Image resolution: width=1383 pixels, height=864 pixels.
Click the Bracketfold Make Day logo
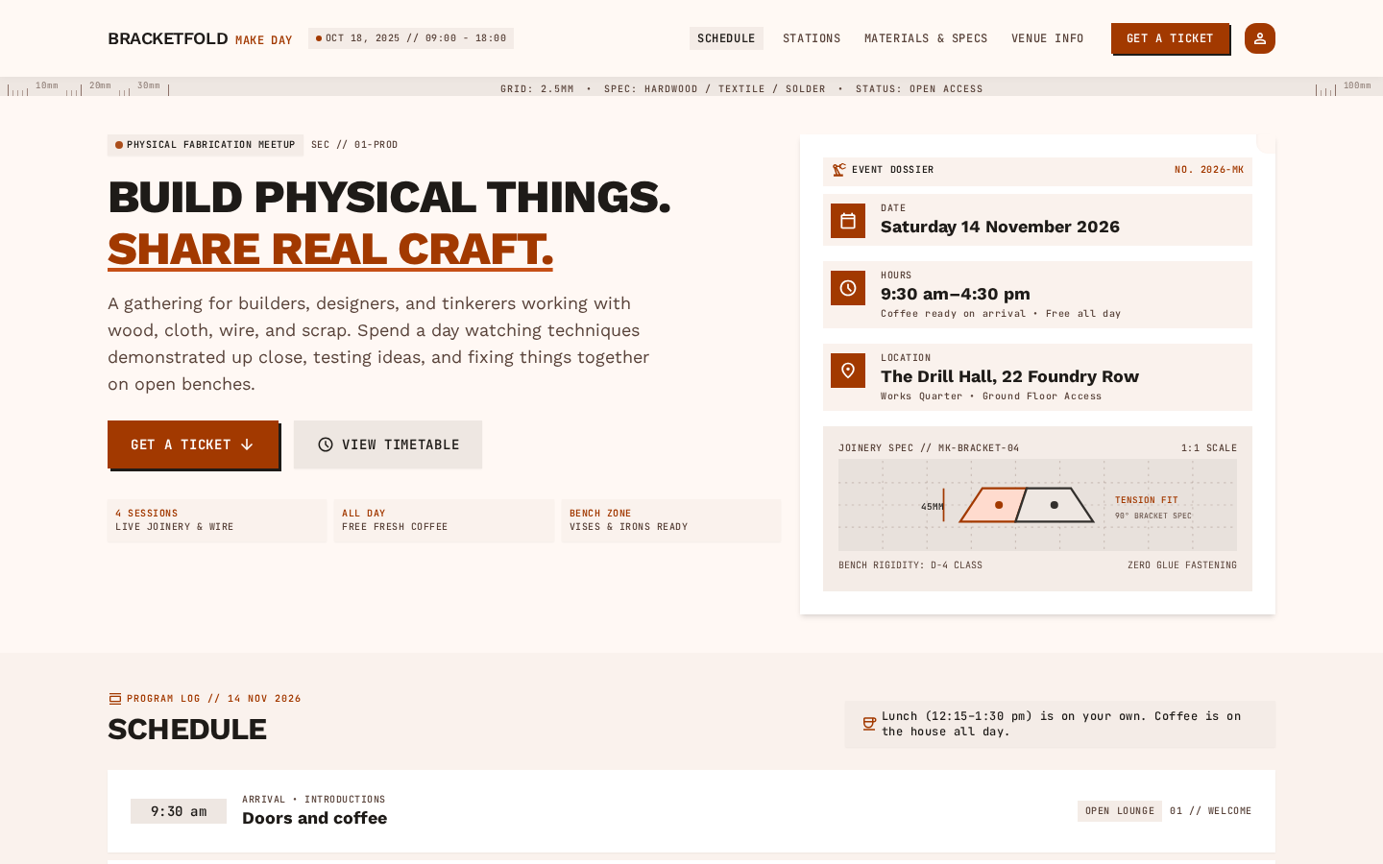coord(200,38)
